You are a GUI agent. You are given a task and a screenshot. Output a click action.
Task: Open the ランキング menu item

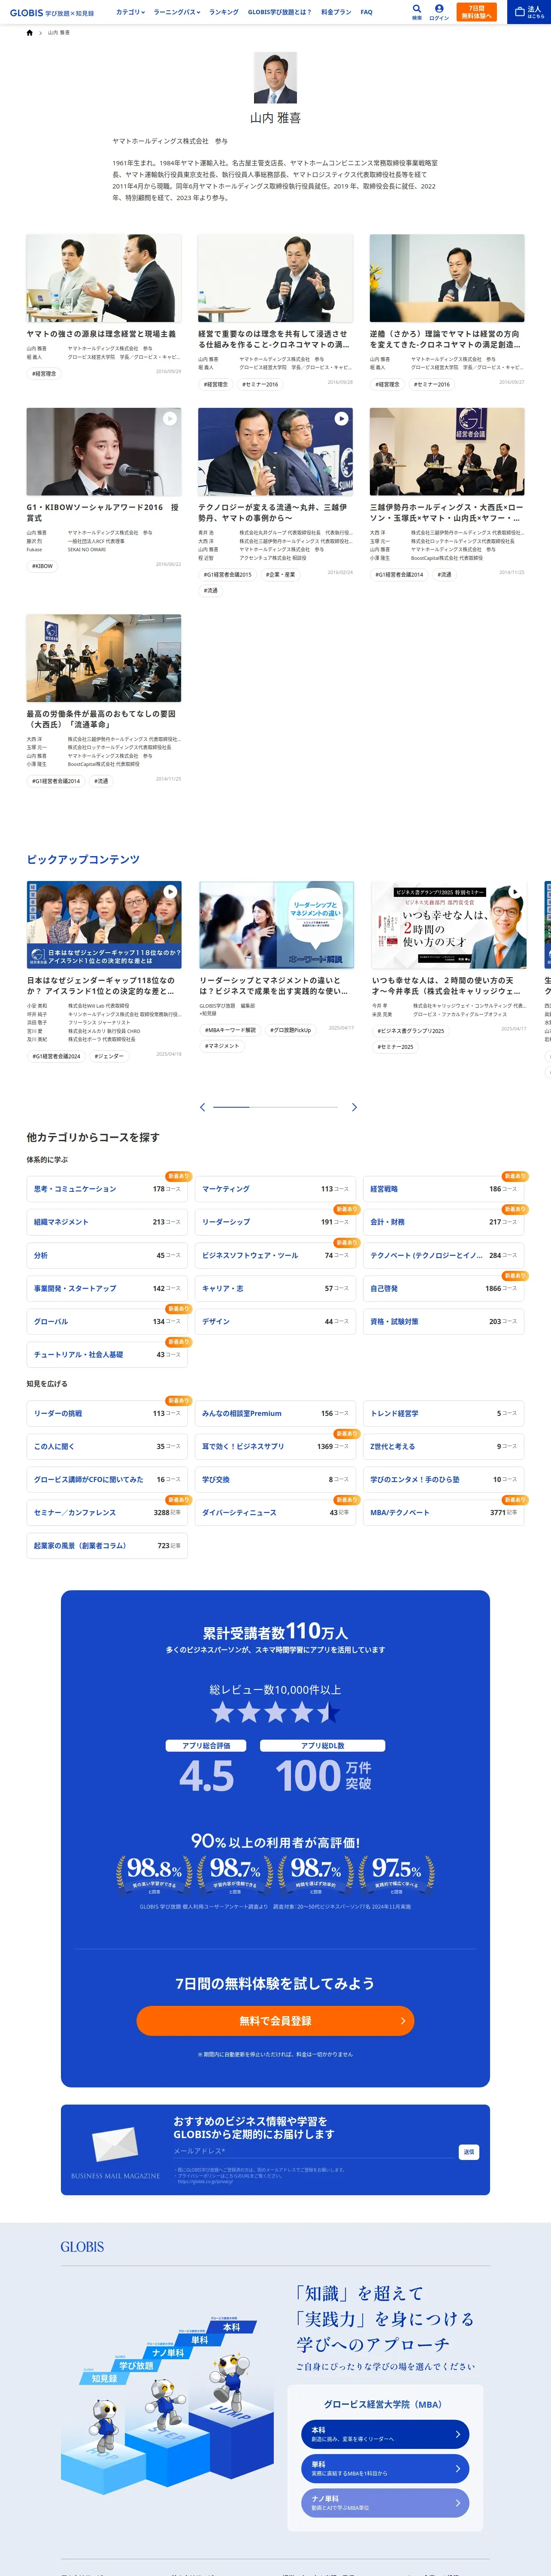(224, 12)
